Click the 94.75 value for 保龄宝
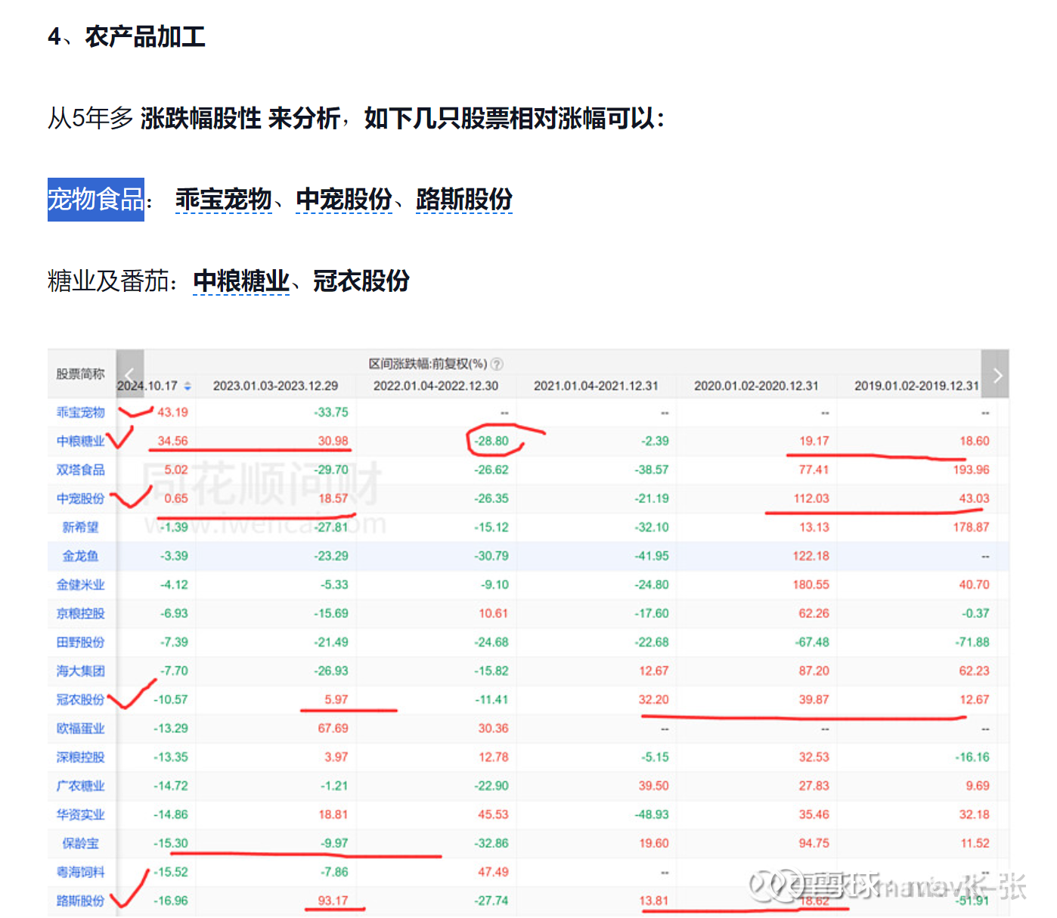1057x918 pixels. [814, 843]
